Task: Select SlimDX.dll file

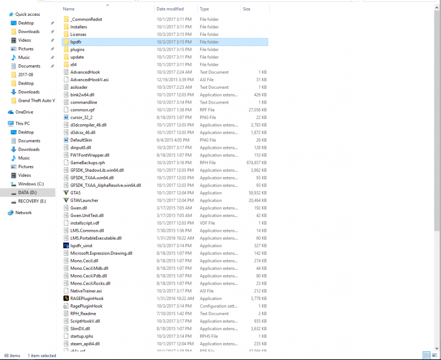Action: 80,328
